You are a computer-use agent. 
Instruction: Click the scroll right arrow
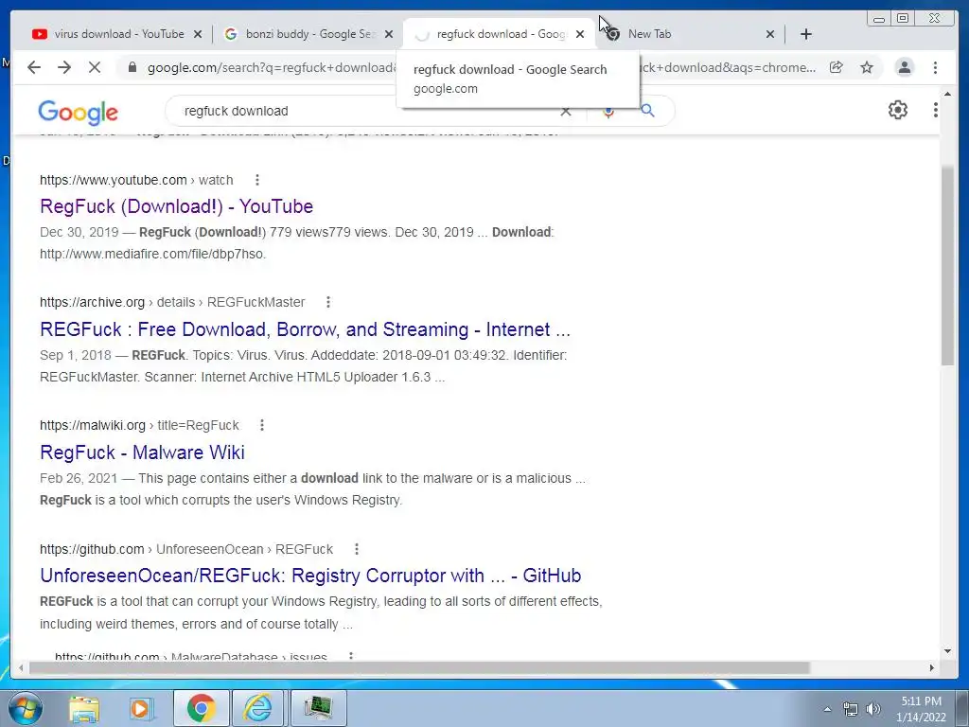point(931,667)
